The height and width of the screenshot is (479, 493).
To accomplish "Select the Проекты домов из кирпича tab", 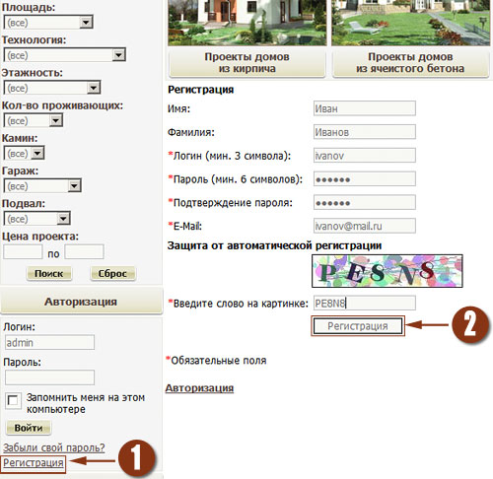I will [x=247, y=63].
